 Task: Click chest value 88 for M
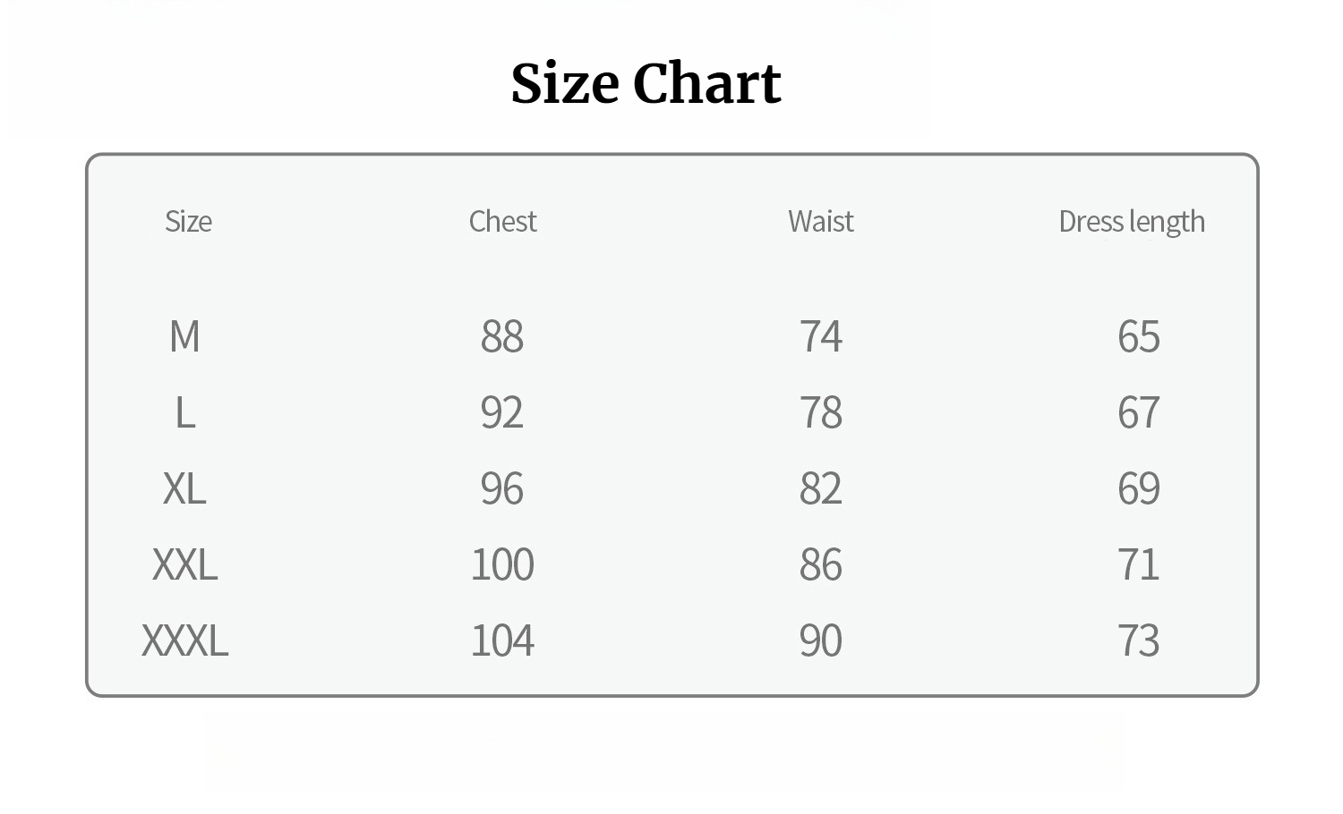(x=502, y=336)
